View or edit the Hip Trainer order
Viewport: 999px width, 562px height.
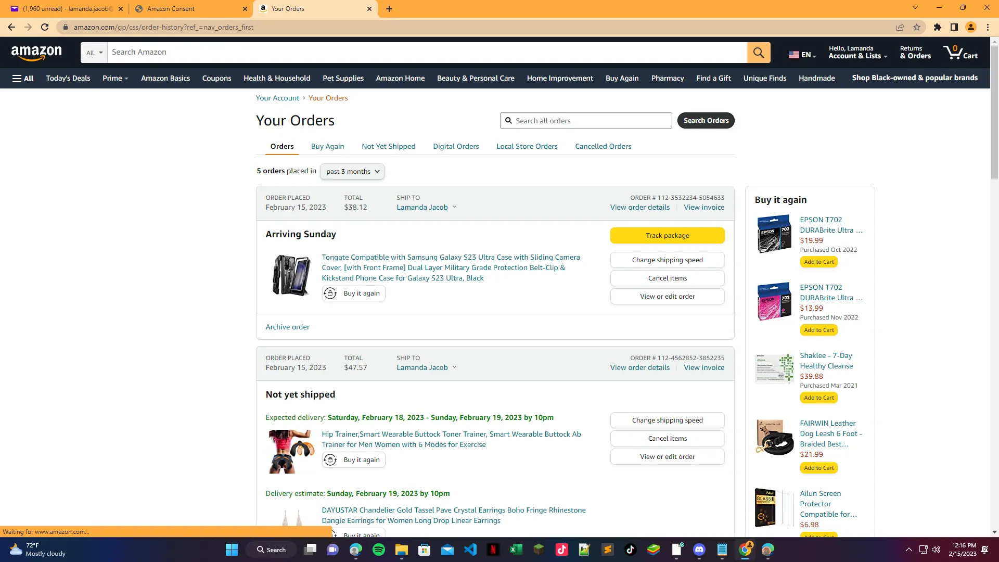pos(667,457)
